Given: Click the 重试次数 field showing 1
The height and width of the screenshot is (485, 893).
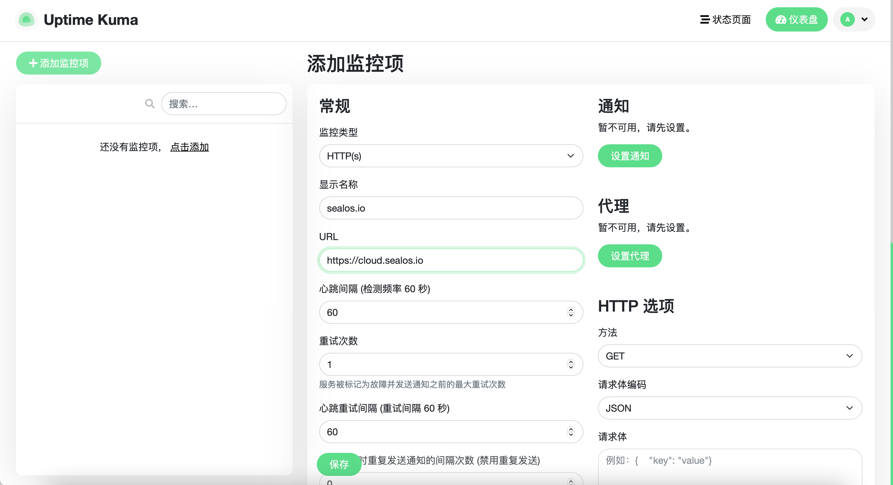Looking at the screenshot, I should (451, 364).
